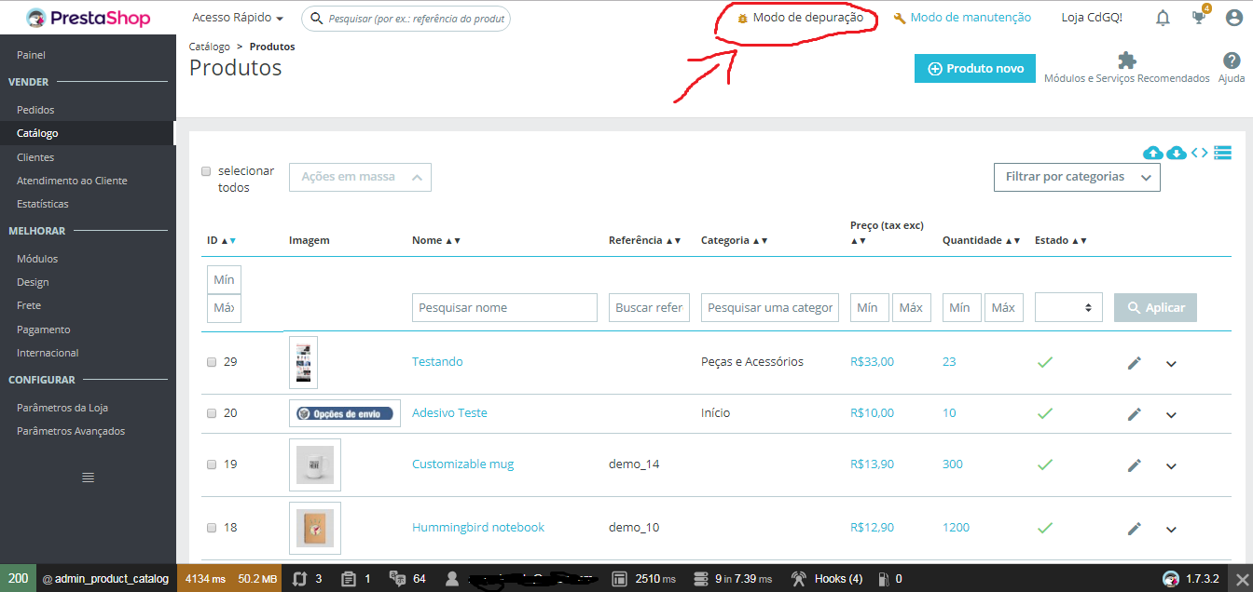Open Symfony version 1.7.3.2 panel
The height and width of the screenshot is (592, 1253).
coord(1191,578)
